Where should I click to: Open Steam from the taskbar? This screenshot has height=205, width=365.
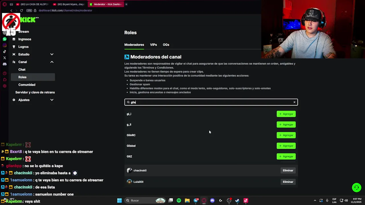pos(237,200)
